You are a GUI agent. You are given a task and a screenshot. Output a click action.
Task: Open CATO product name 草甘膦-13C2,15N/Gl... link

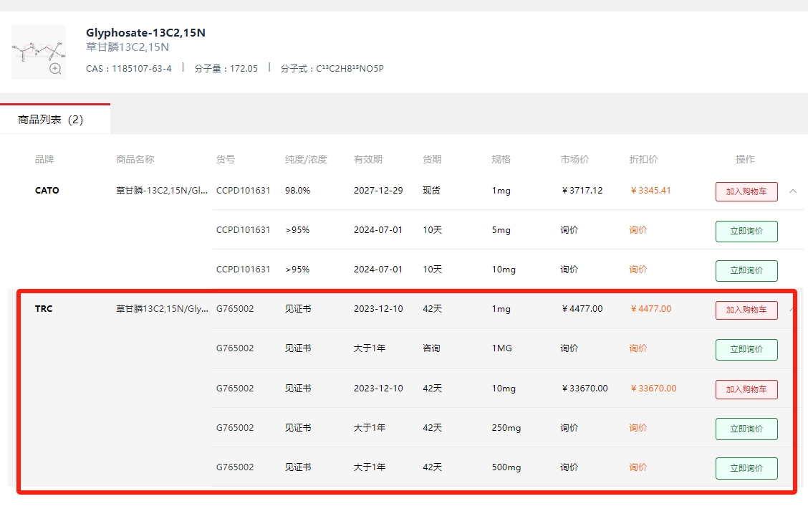[162, 191]
